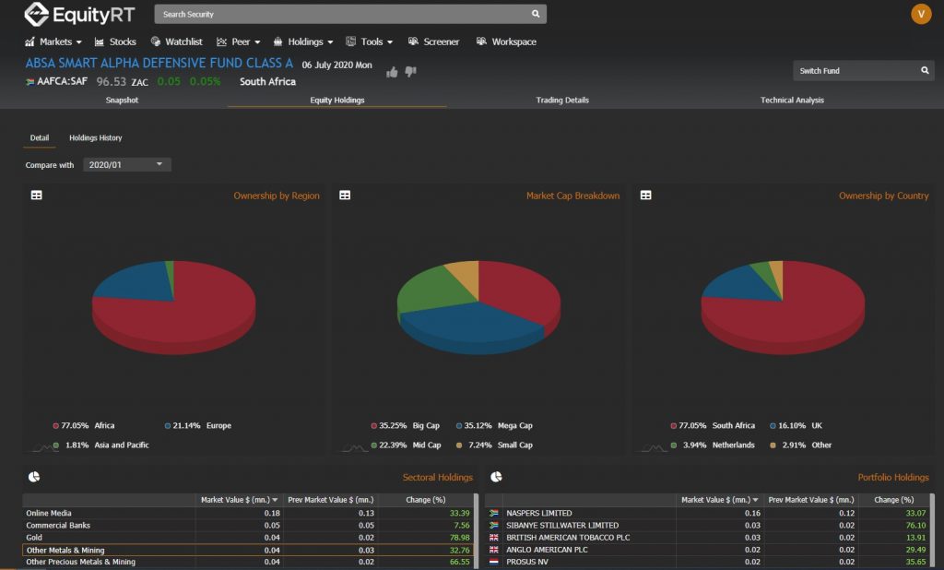Click the ABSA Smart Alpha Defensive Fund title
The width and height of the screenshot is (944, 570).
tap(159, 64)
